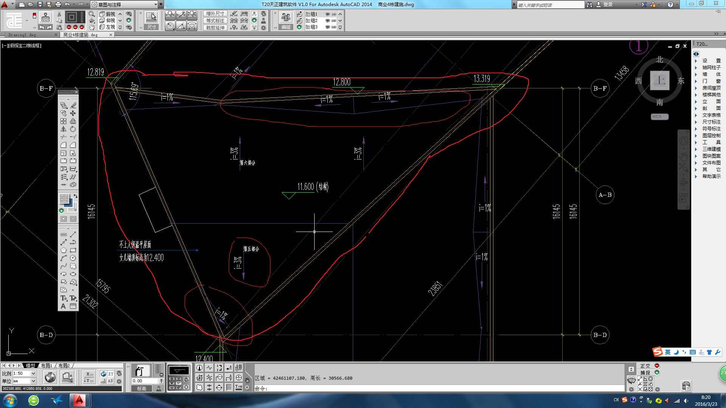Click the ViewCube 上 top face
Image resolution: width=726 pixels, height=408 pixels.
660,80
